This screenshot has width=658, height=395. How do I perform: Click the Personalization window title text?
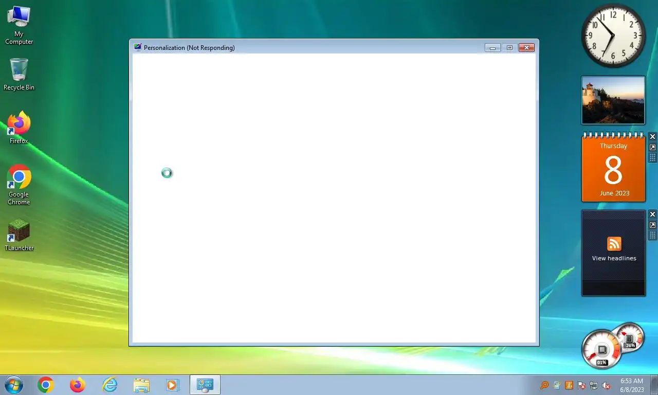[x=189, y=48]
